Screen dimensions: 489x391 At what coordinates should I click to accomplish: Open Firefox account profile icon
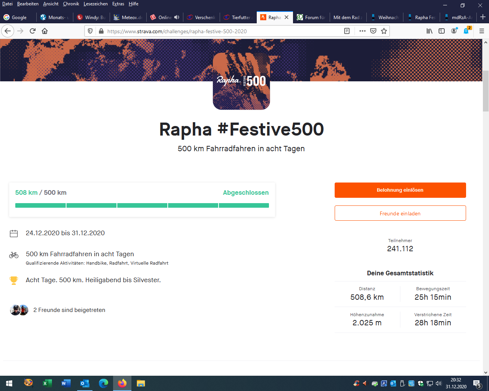coord(454,31)
